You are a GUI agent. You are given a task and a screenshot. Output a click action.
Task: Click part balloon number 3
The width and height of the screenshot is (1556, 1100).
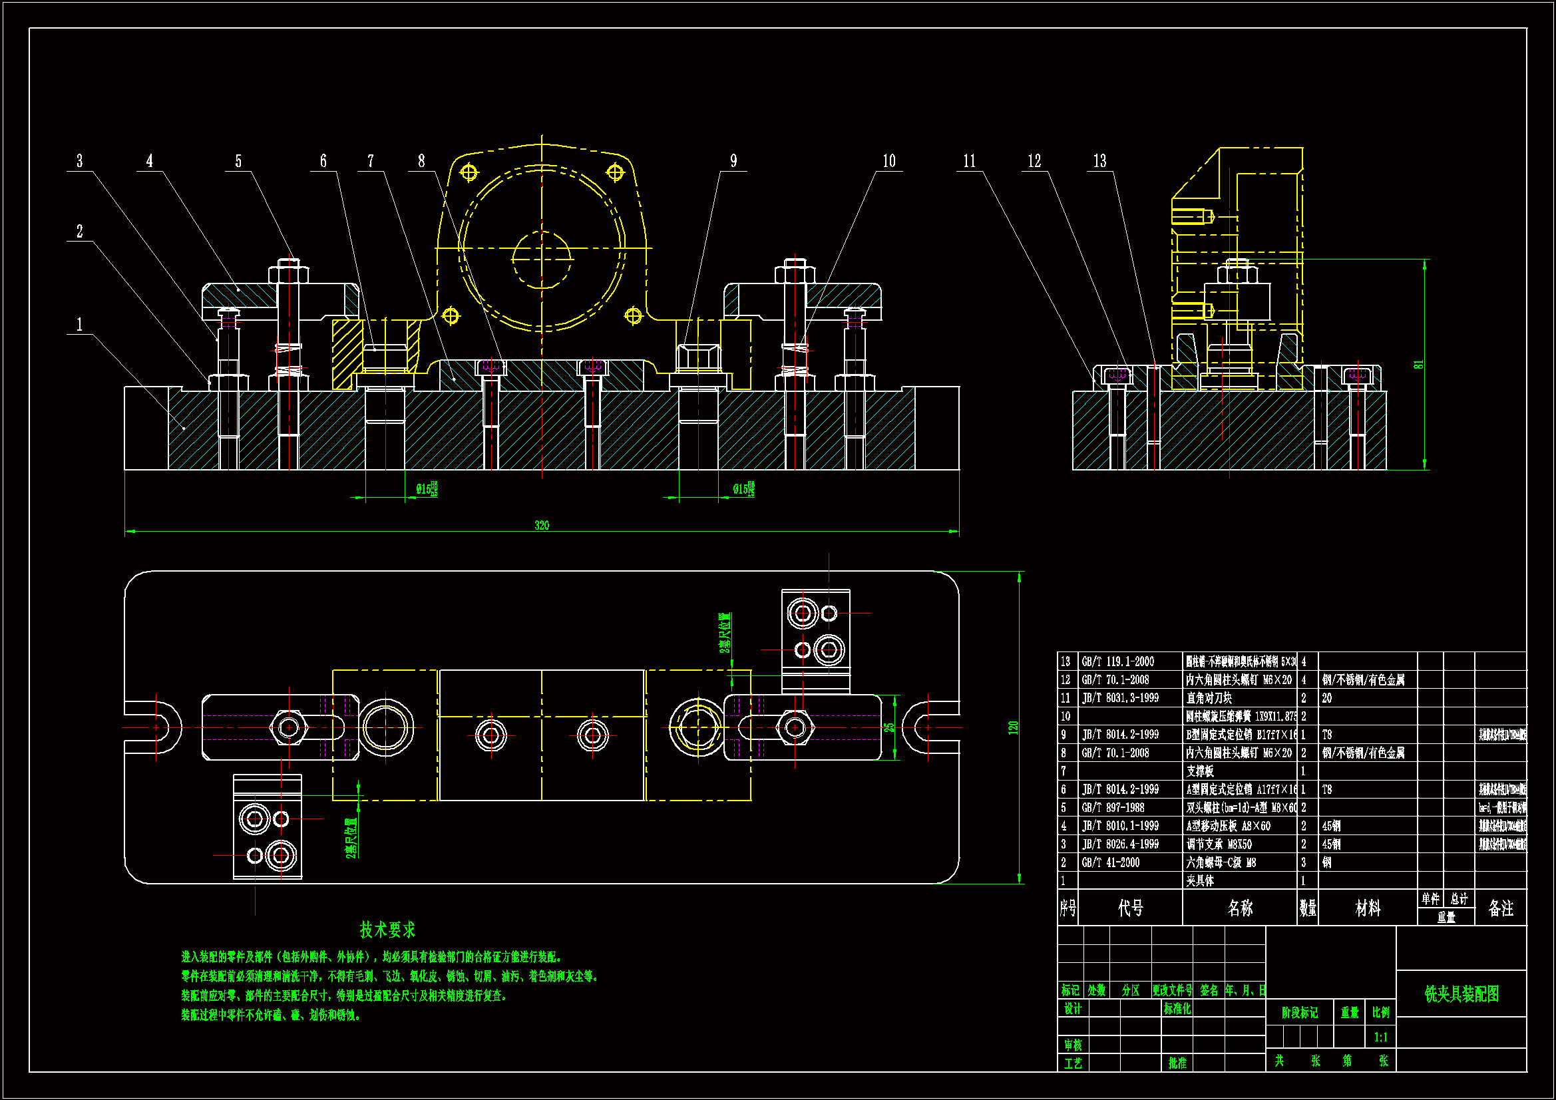coord(79,161)
